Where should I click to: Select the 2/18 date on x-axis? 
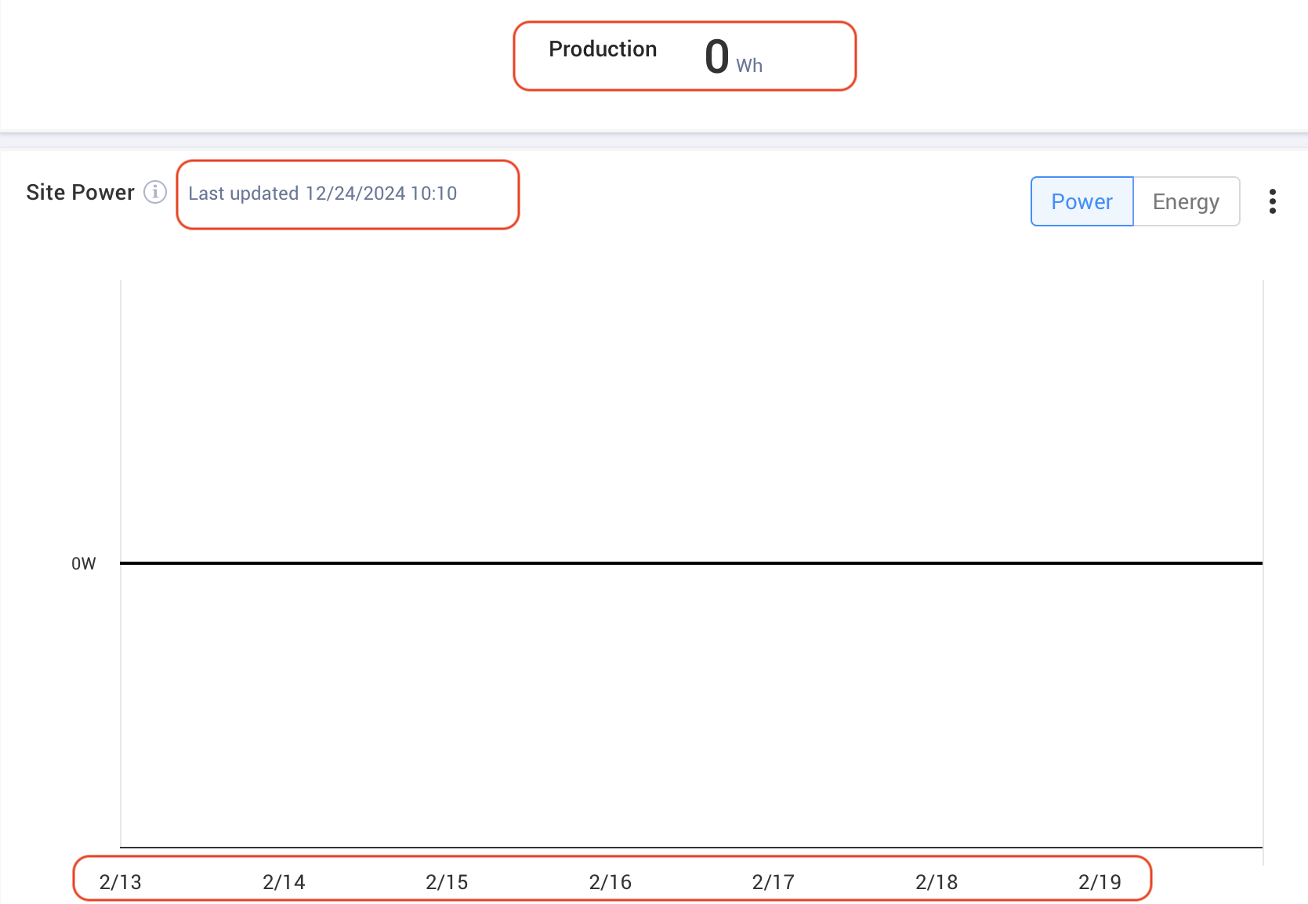pos(937,882)
